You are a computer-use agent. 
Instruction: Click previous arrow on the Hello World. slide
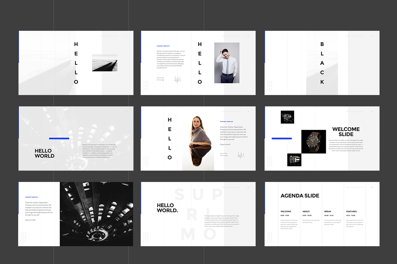coord(145,240)
